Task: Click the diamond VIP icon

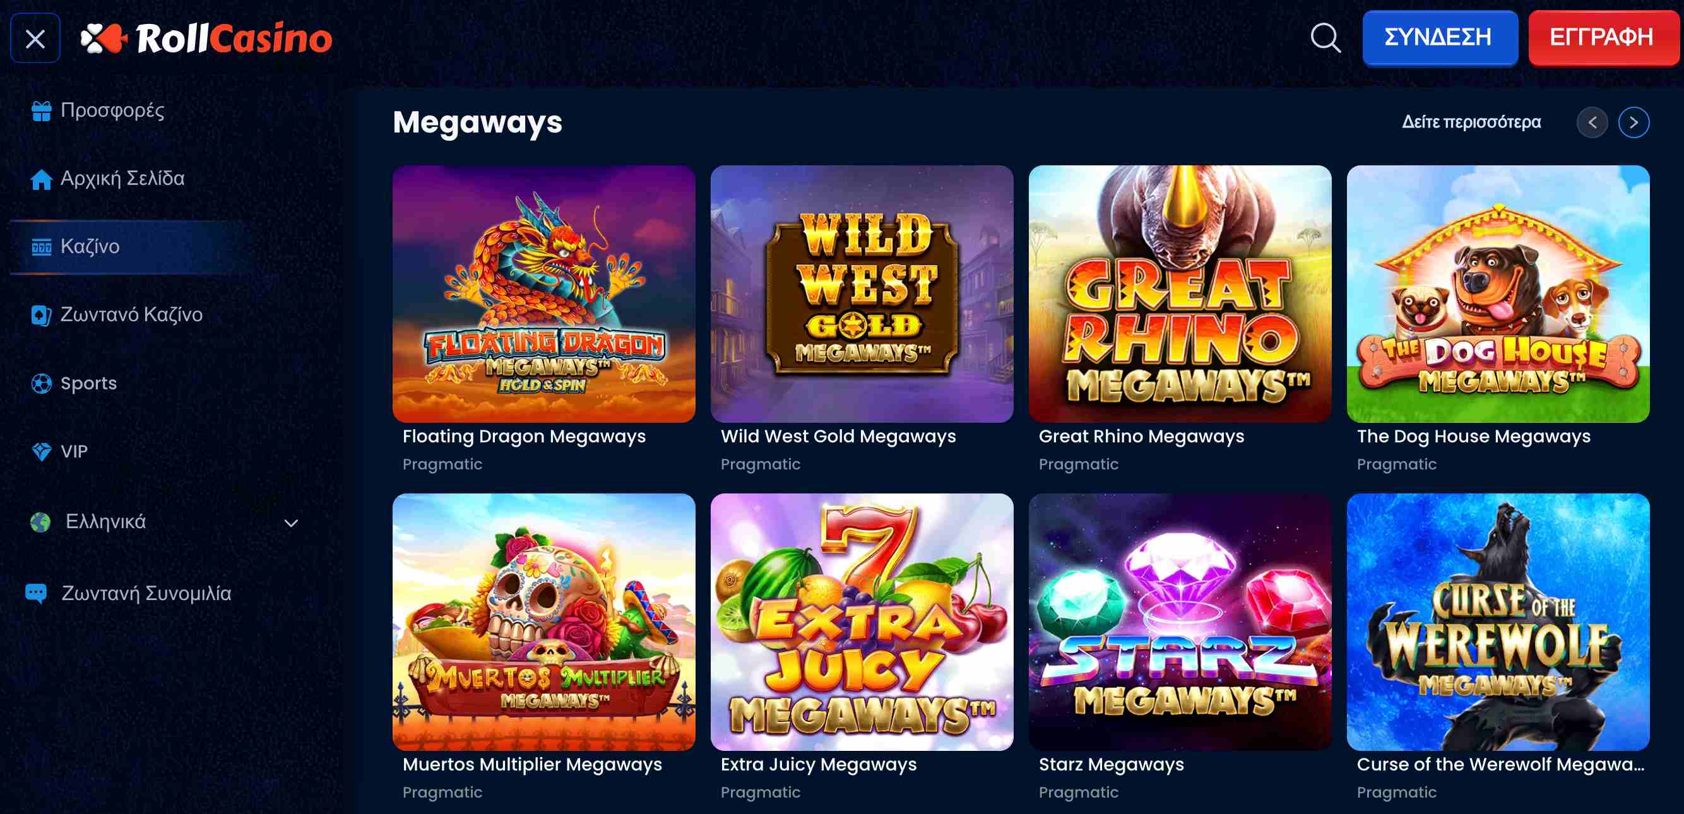Action: [41, 451]
